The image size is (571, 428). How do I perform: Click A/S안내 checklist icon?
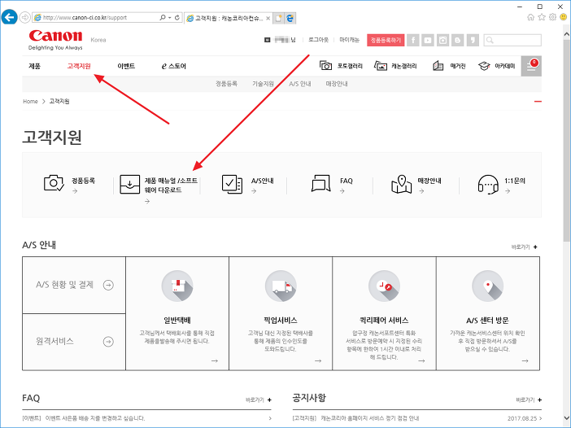tap(232, 184)
